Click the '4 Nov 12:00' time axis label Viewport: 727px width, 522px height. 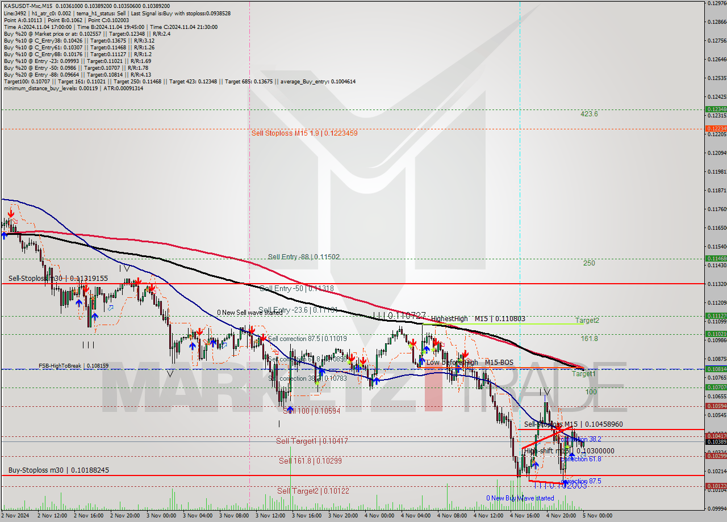(x=488, y=516)
